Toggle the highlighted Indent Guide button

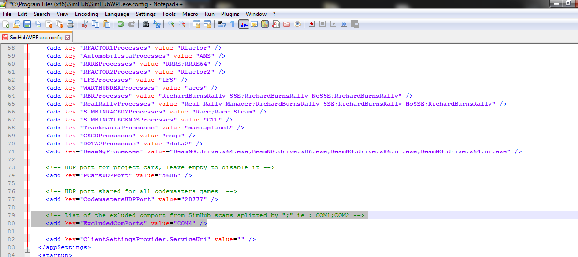tap(244, 24)
